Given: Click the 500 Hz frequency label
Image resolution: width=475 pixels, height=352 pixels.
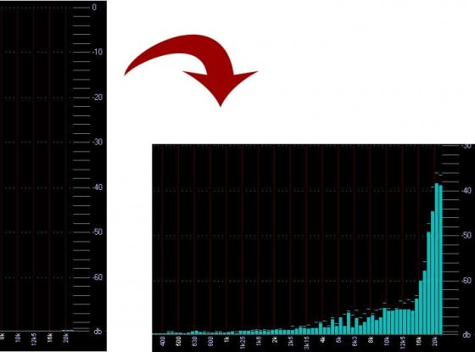Looking at the screenshot, I should pos(179,341).
